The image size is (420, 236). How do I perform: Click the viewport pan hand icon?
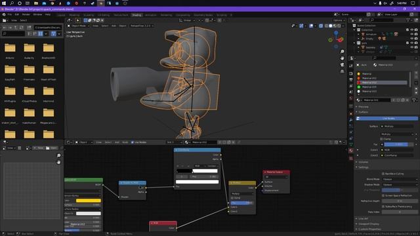pos(342,58)
